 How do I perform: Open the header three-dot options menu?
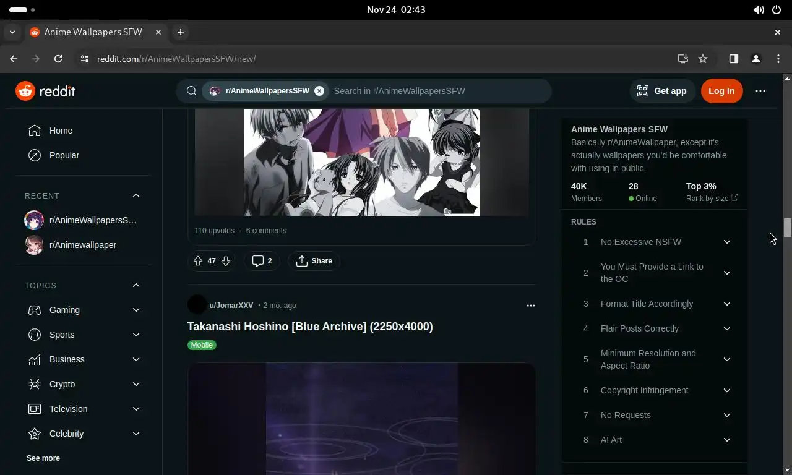(x=760, y=91)
